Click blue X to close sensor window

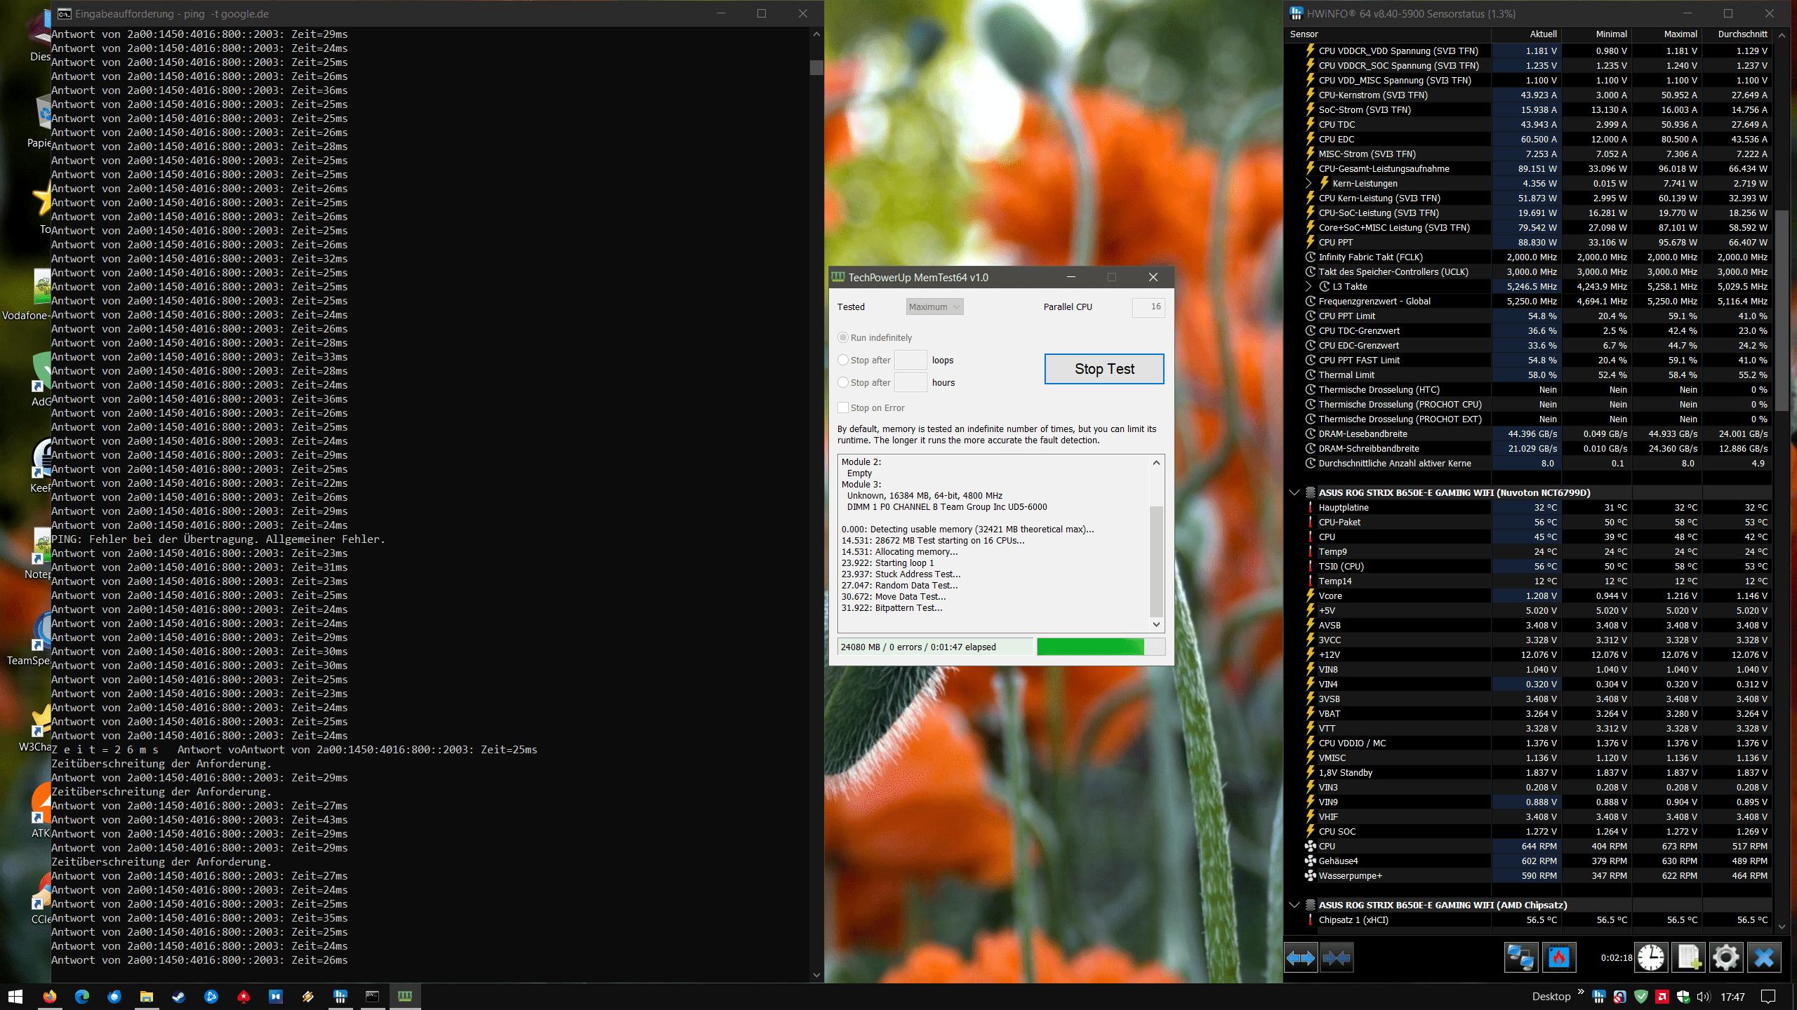[x=1764, y=958]
